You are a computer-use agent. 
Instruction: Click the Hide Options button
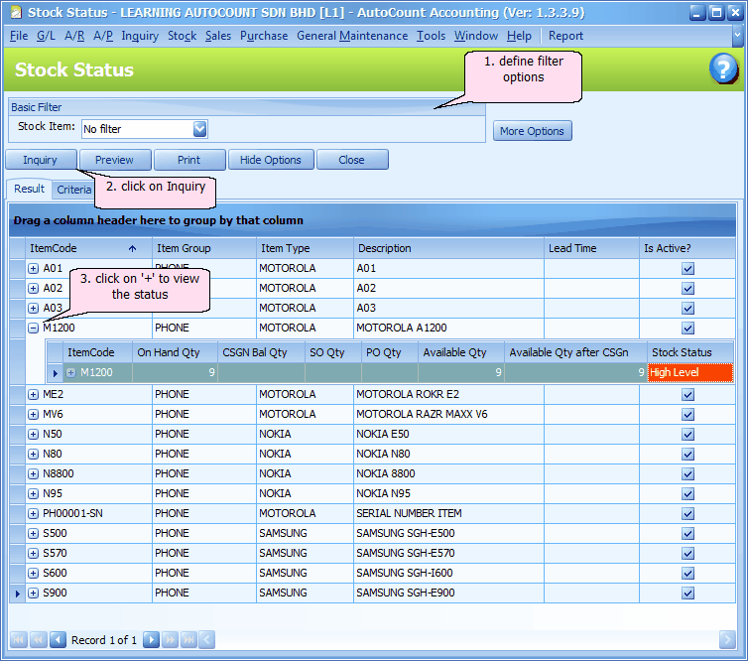271,160
